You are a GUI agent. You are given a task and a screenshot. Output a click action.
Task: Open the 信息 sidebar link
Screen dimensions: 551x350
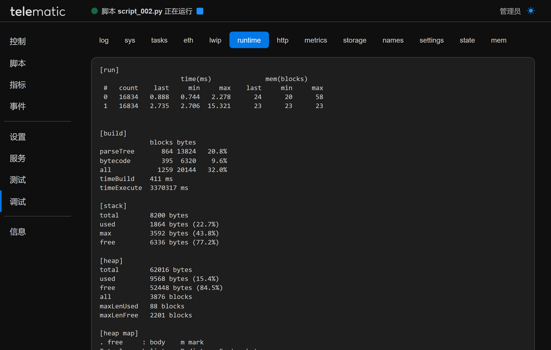point(18,232)
